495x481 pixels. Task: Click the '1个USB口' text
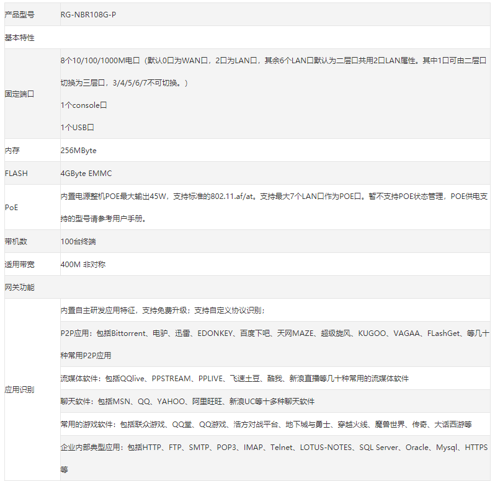pos(78,128)
